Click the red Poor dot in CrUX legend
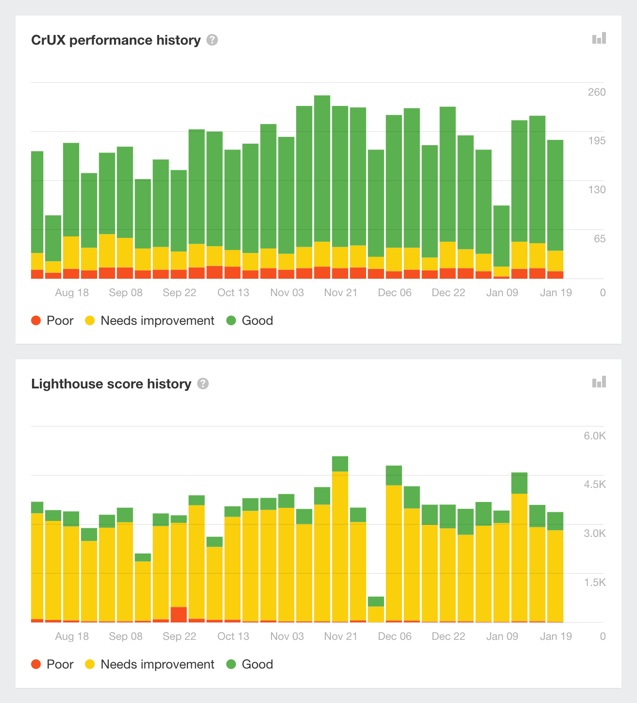The height and width of the screenshot is (703, 637). pyautogui.click(x=36, y=320)
